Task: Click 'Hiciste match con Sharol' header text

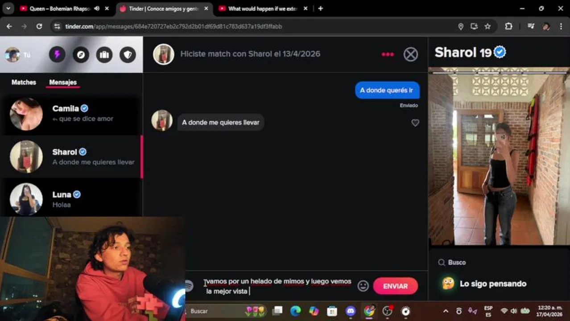Action: tap(250, 53)
